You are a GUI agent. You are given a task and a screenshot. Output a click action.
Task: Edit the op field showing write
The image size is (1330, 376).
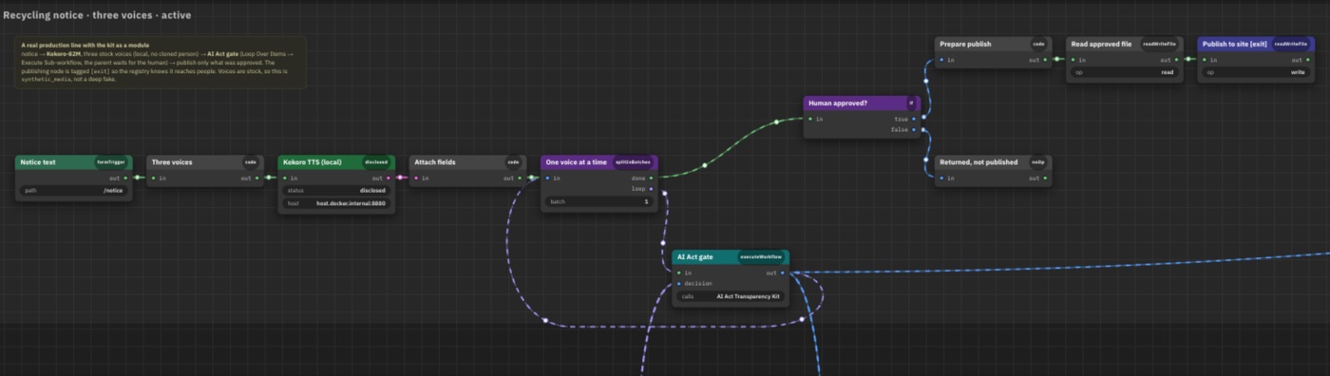(x=1255, y=72)
